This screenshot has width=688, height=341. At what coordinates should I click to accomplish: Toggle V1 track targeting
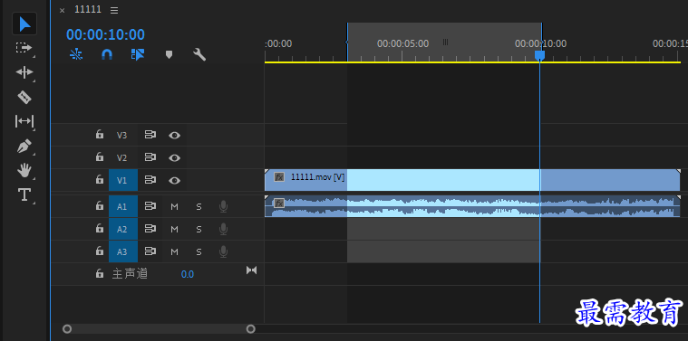pos(123,180)
